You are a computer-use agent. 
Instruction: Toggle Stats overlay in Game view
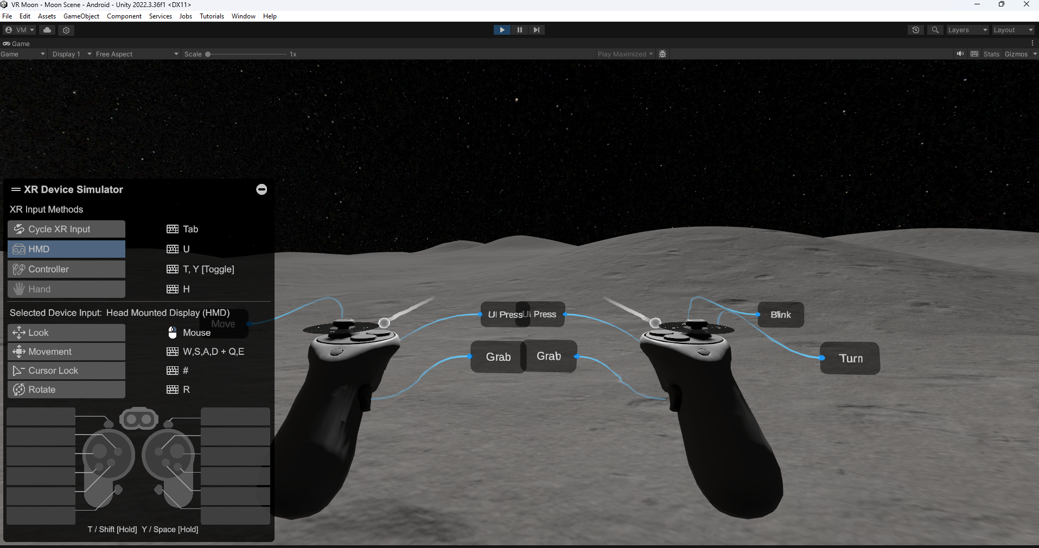(x=991, y=54)
